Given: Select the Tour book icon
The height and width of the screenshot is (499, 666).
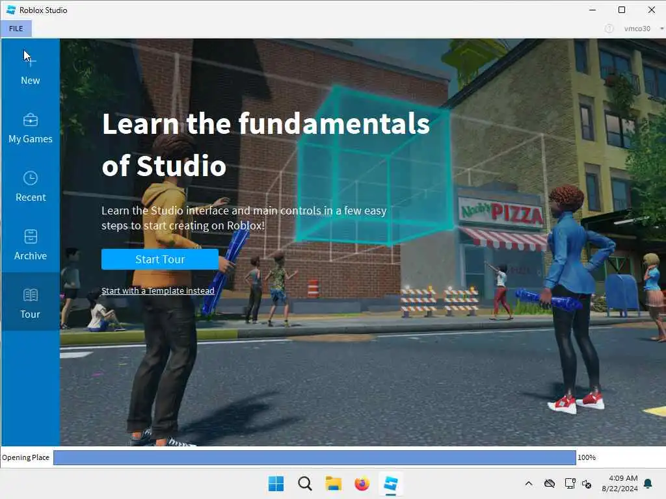Looking at the screenshot, I should click(x=30, y=294).
